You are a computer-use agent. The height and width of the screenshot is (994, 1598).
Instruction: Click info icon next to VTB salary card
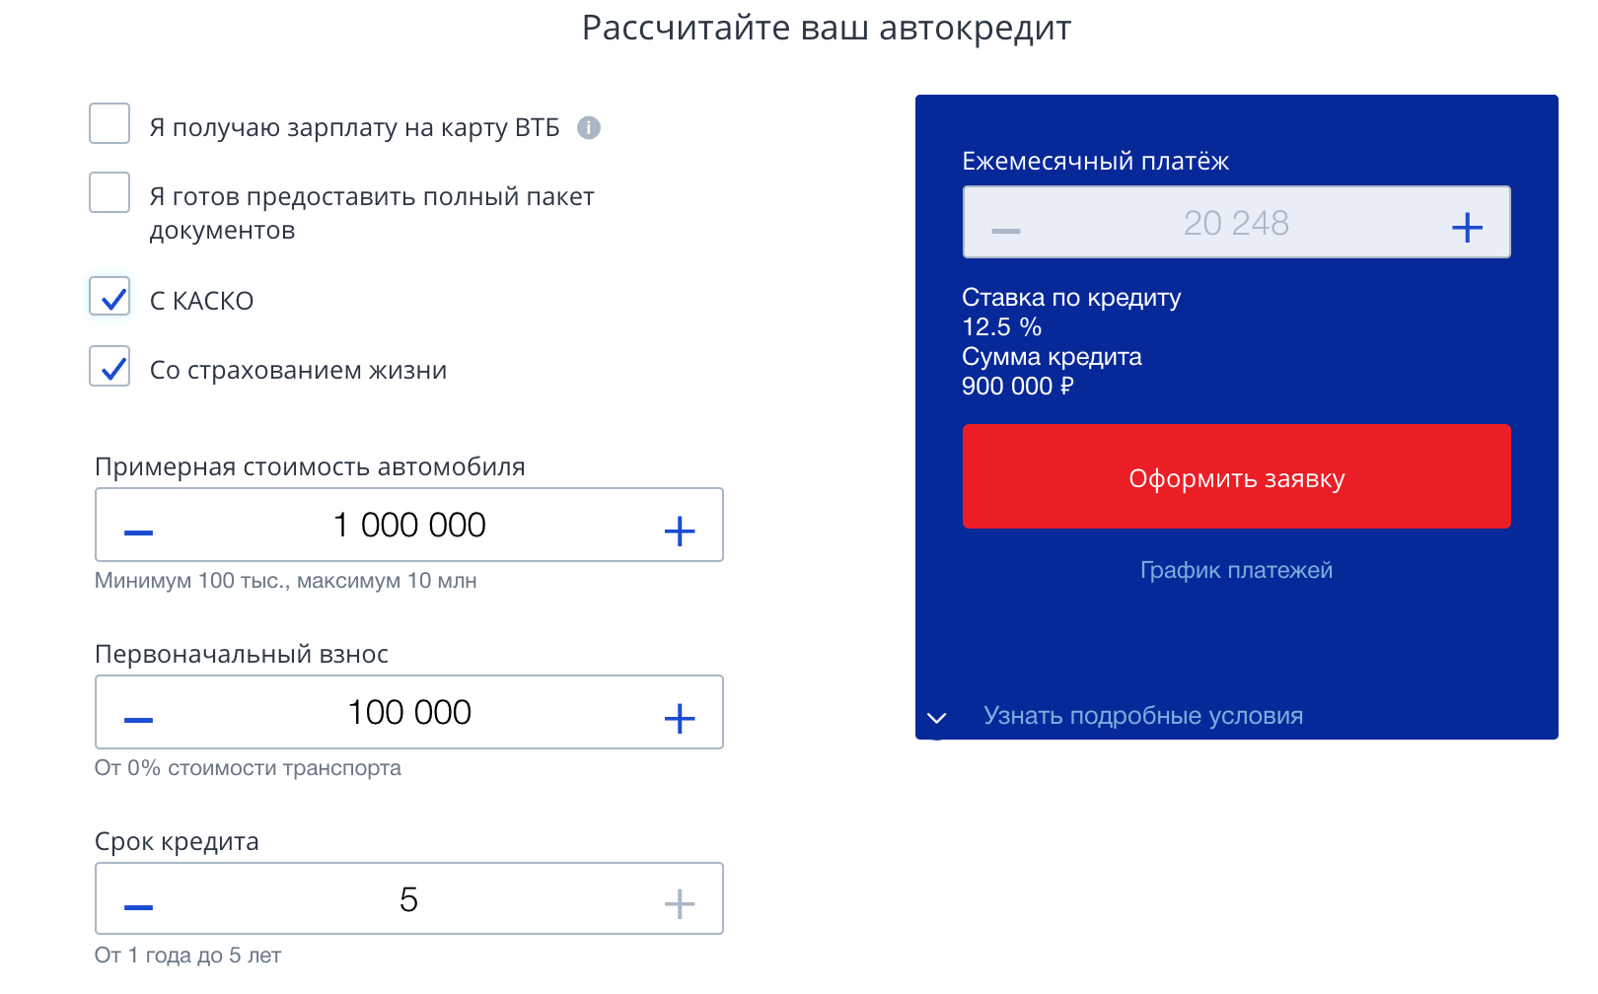[x=589, y=128]
